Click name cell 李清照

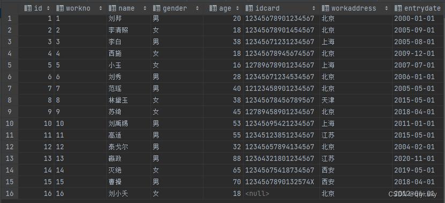[118, 30]
